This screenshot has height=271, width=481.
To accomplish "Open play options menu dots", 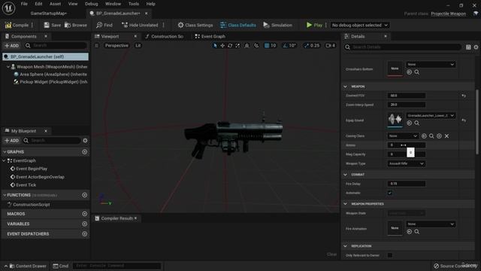I will coord(325,25).
